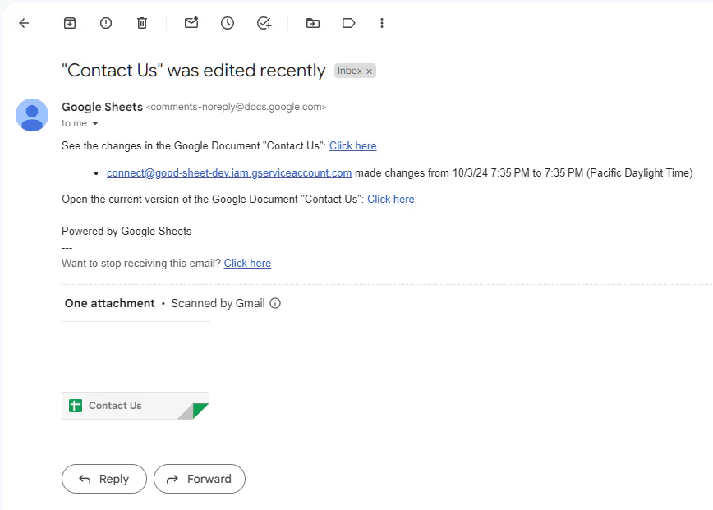Open the Move to folder icon

click(313, 23)
